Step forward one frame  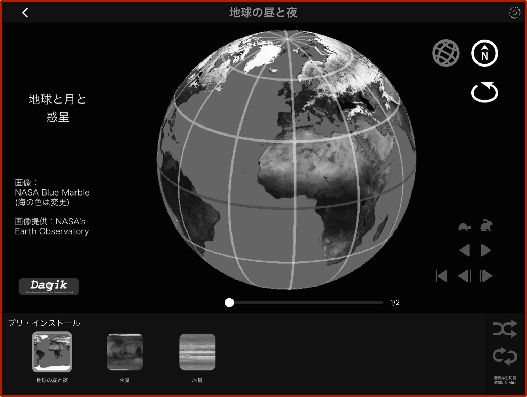point(486,276)
